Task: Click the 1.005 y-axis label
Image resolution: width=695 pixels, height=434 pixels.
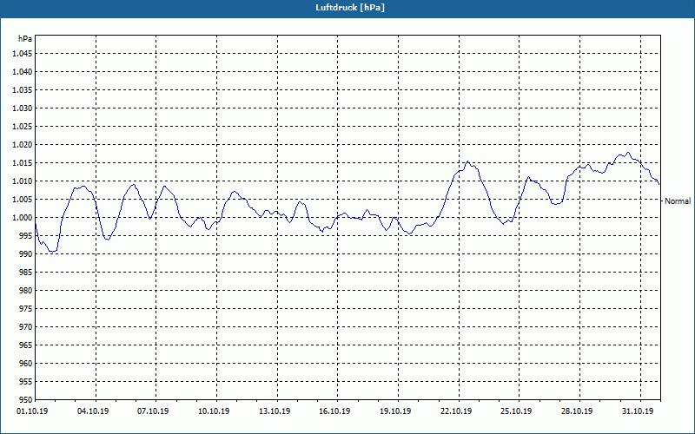Action: (x=23, y=200)
